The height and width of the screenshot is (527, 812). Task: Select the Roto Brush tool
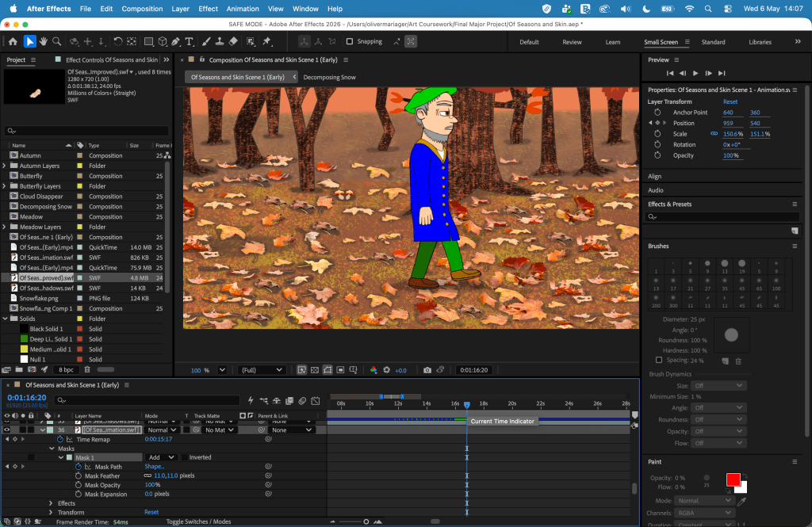(251, 41)
